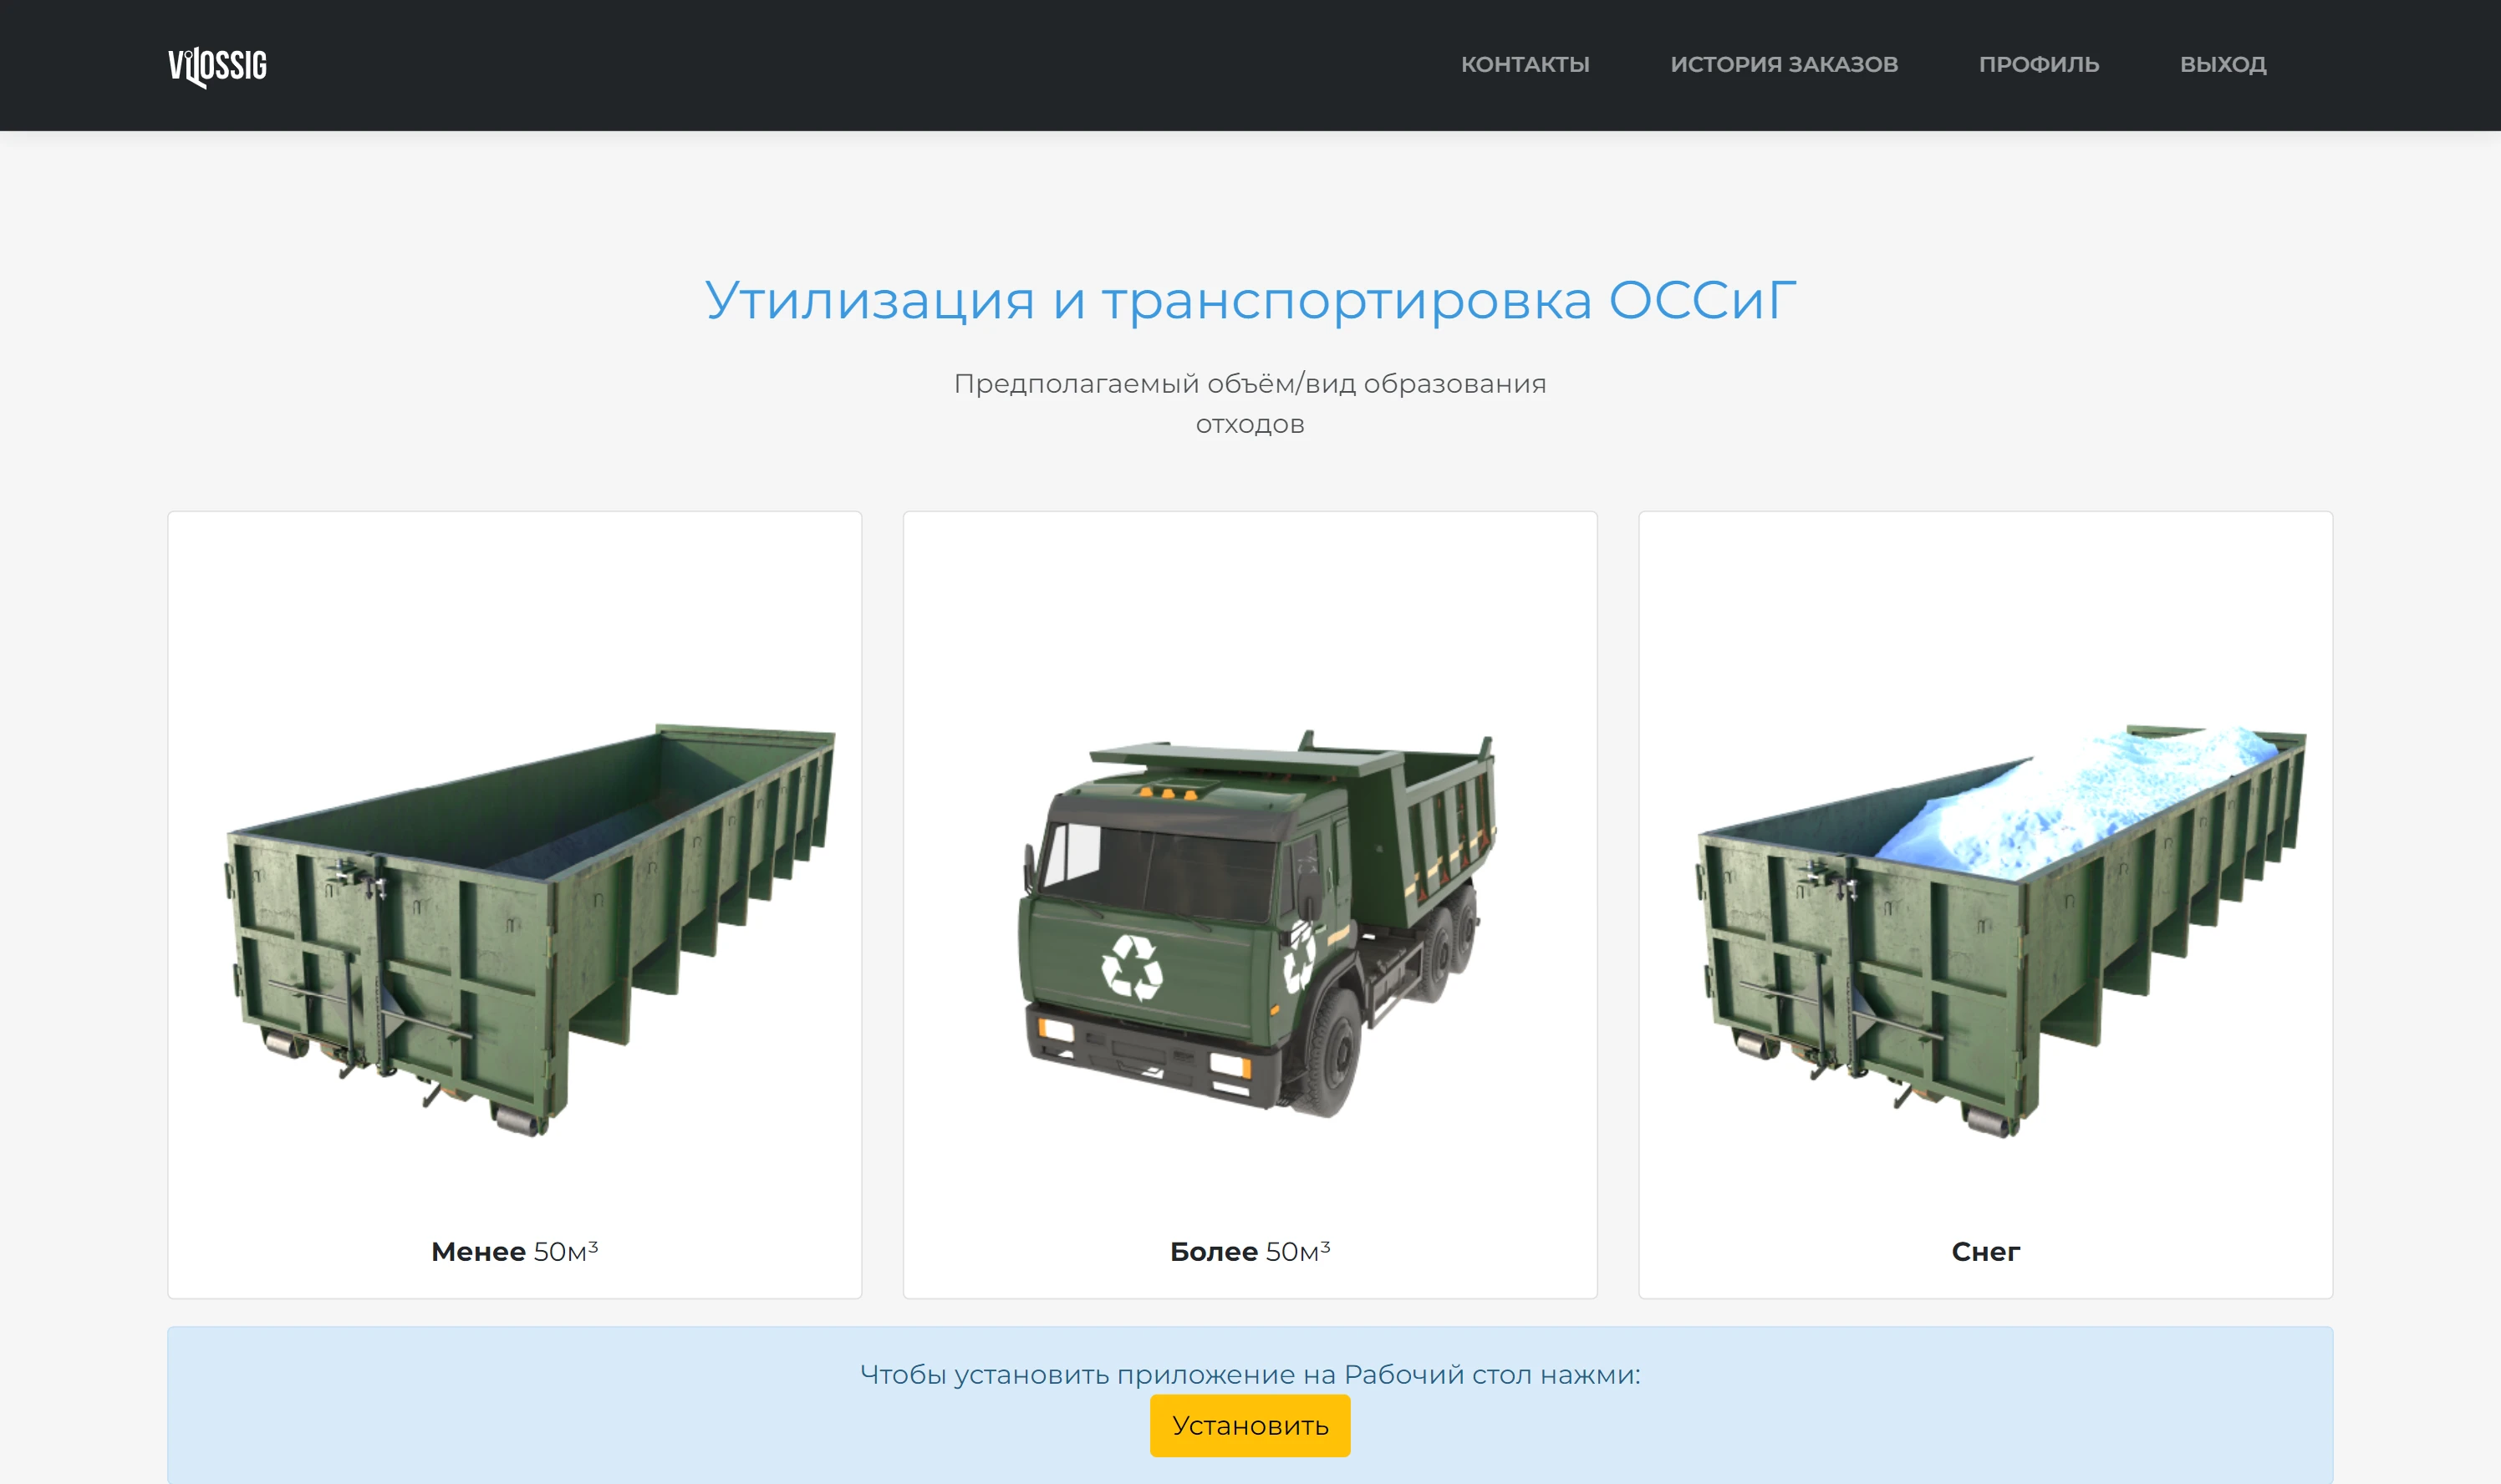2501x1484 pixels.
Task: Select the empty green container image
Action: [530, 929]
